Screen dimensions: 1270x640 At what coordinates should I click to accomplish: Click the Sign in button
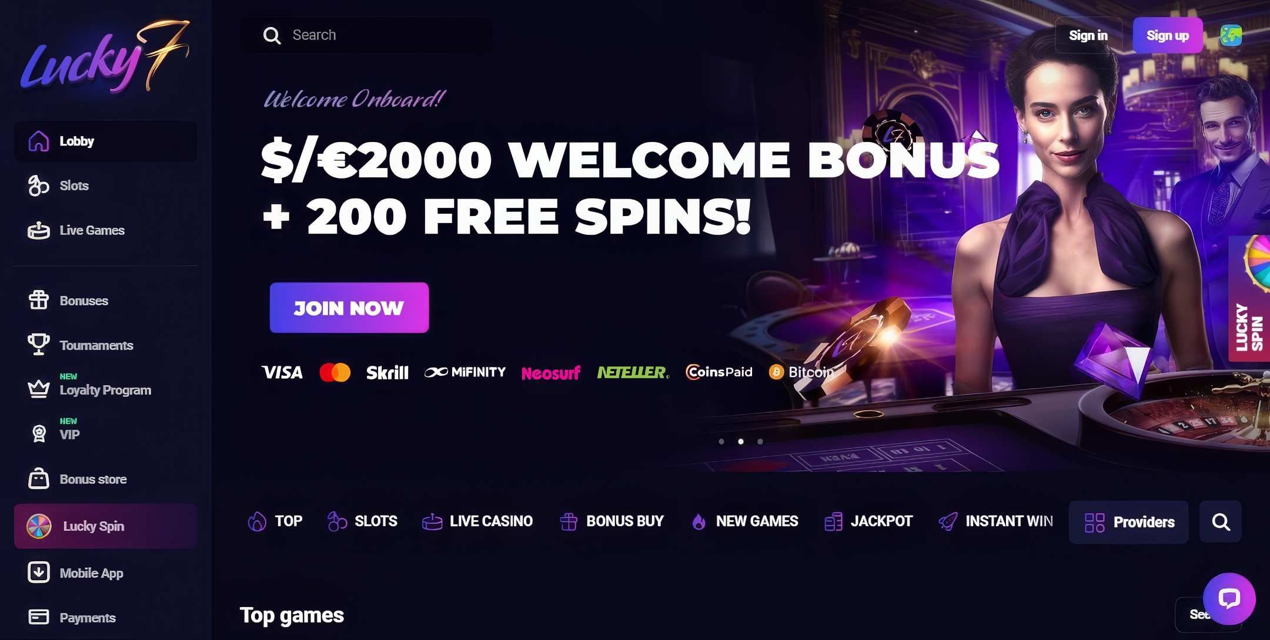pyautogui.click(x=1088, y=35)
